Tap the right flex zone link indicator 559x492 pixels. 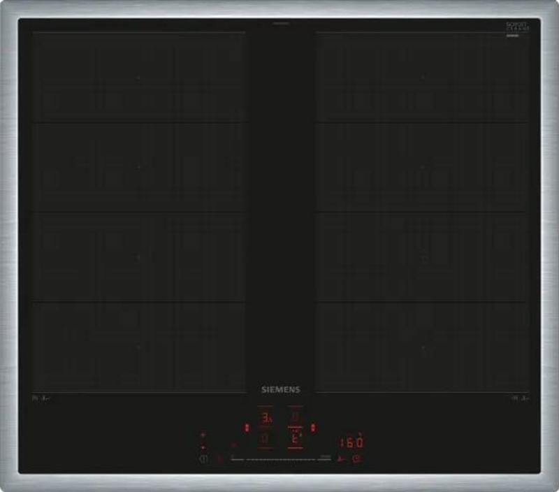click(314, 428)
